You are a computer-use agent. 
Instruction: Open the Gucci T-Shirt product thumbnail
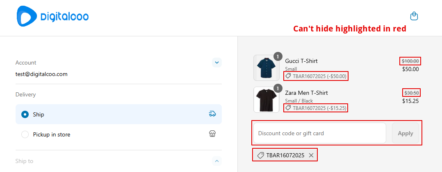pos(267,68)
